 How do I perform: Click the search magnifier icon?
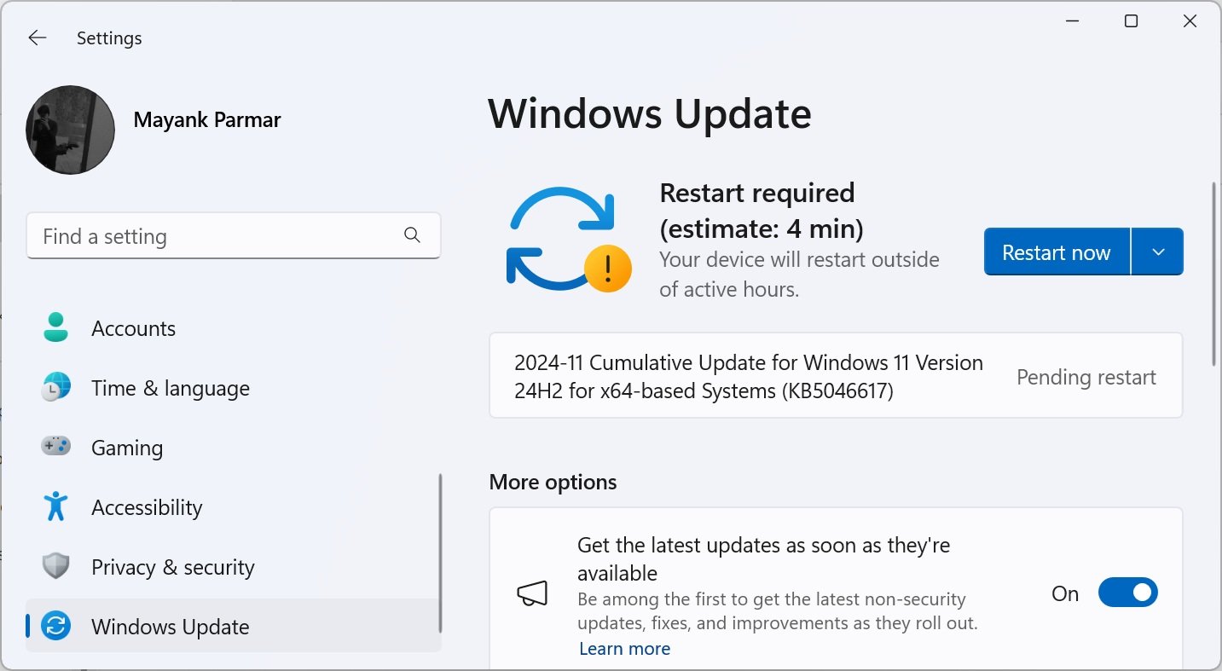pos(412,235)
